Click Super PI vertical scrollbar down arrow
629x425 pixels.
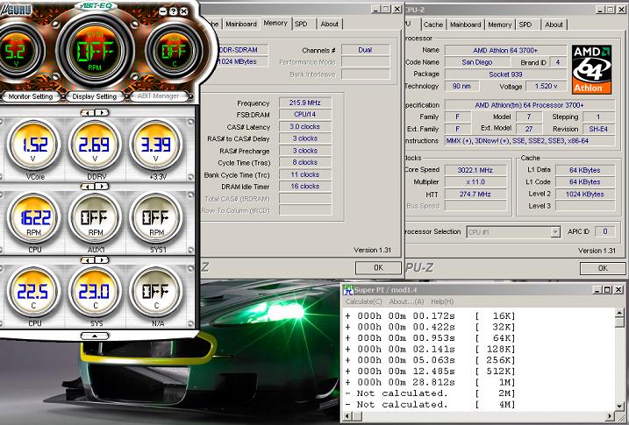click(619, 407)
